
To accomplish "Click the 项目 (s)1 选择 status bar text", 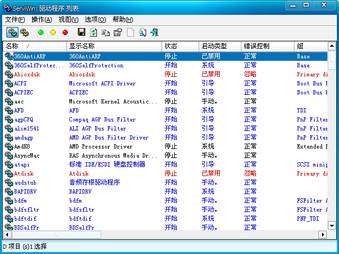I will 28,246.
